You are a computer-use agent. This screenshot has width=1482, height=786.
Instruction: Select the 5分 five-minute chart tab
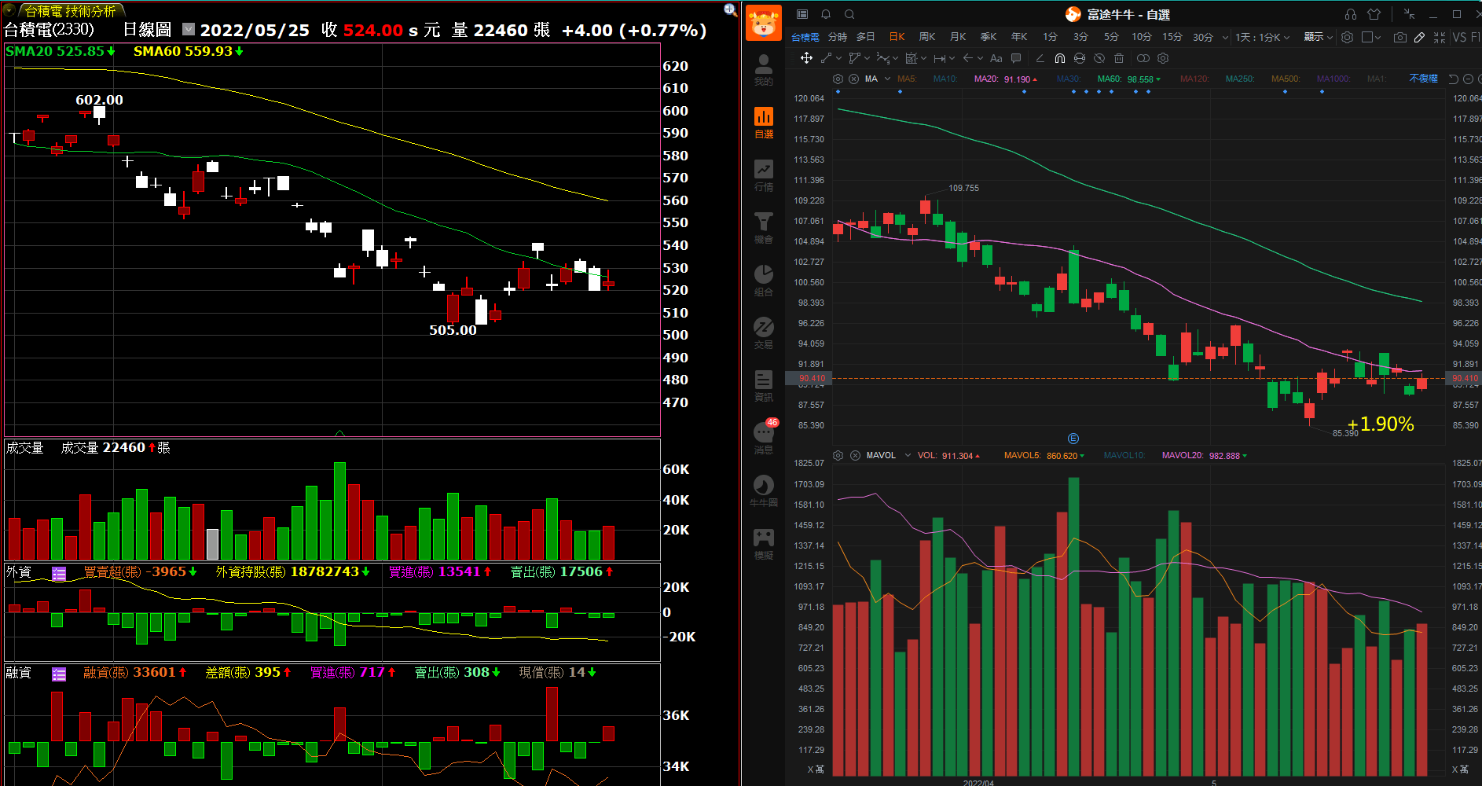[x=1111, y=37]
